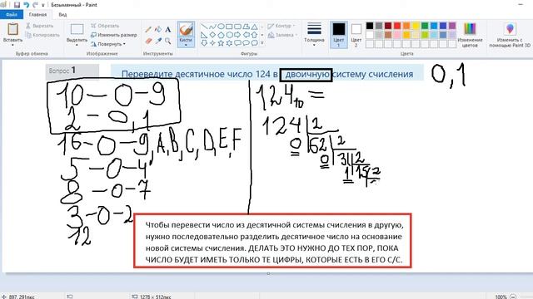The width and height of the screenshot is (533, 299).
Task: Select the Eraser tool
Action: 148,41
